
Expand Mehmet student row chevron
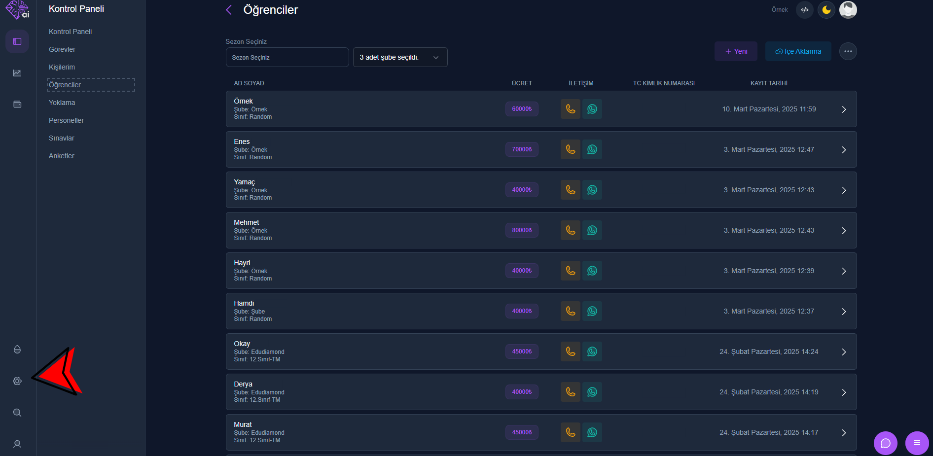coord(844,231)
